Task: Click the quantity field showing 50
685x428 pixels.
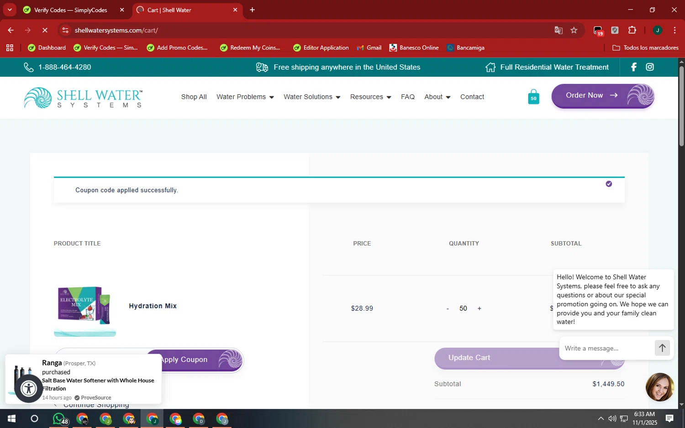Action: click(463, 308)
